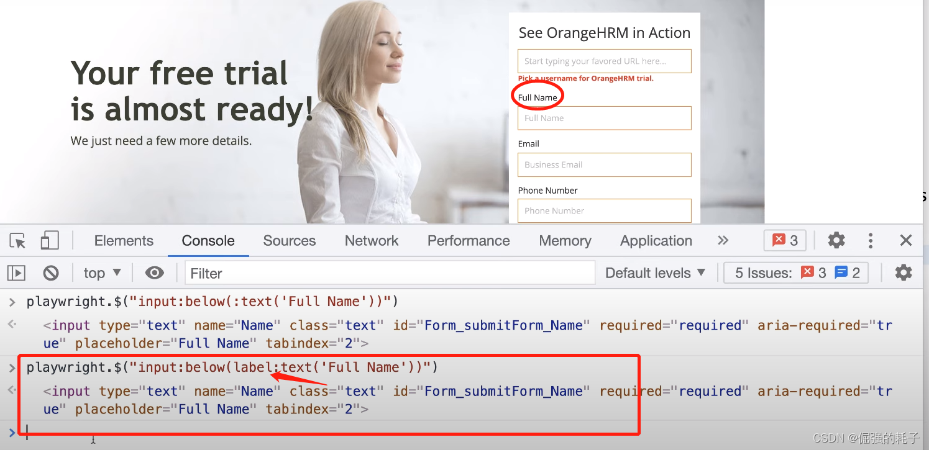
Task: Toggle the live expression eye icon
Action: (155, 273)
